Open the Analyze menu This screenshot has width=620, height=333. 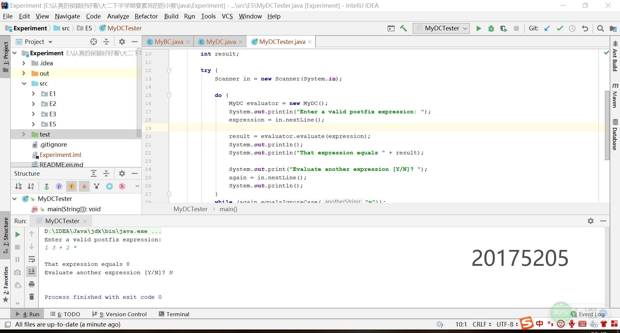[118, 16]
